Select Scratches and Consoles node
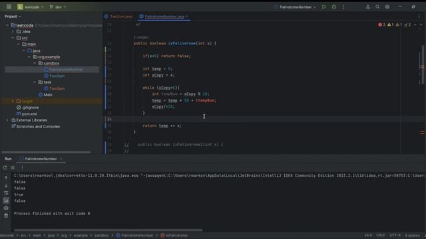This screenshot has height=239, width=426. pos(35,127)
